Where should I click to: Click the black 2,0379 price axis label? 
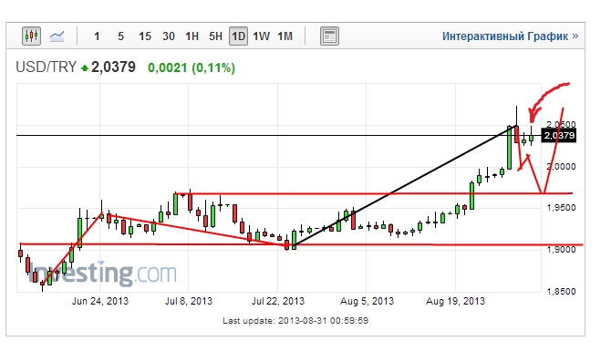pyautogui.click(x=559, y=136)
